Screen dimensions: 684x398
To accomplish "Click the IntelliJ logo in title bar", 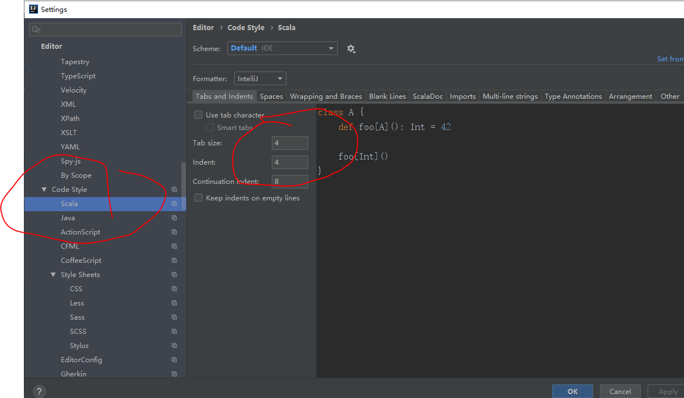I will 33,9.
